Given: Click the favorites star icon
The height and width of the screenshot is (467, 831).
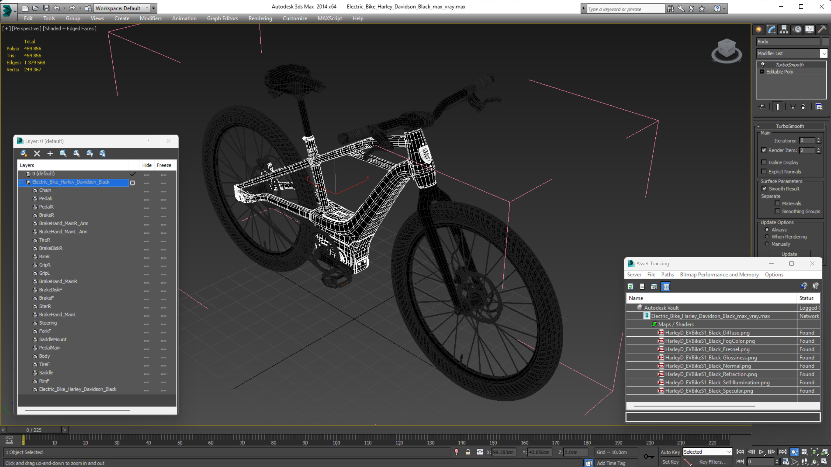Looking at the screenshot, I should 702,9.
